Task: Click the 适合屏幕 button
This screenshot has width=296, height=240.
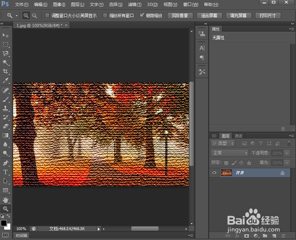Action: (x=210, y=16)
